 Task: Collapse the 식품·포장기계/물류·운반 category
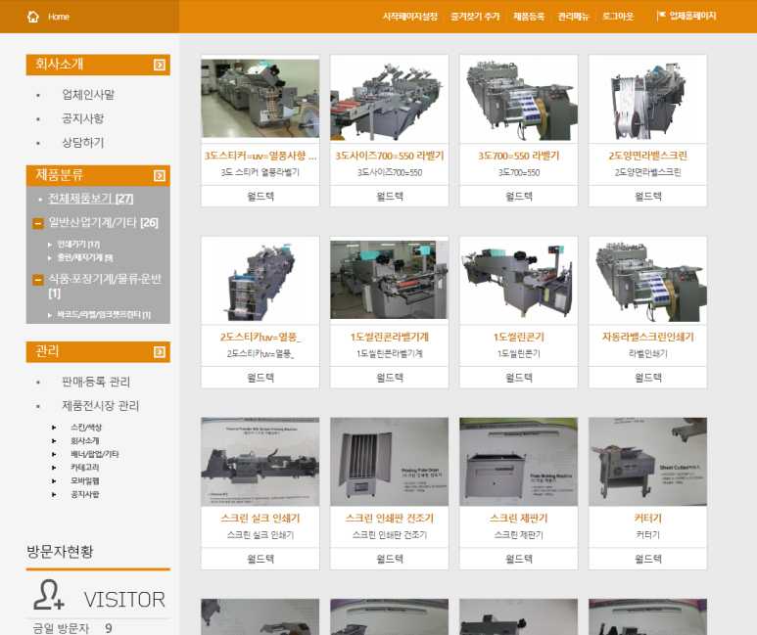[38, 280]
